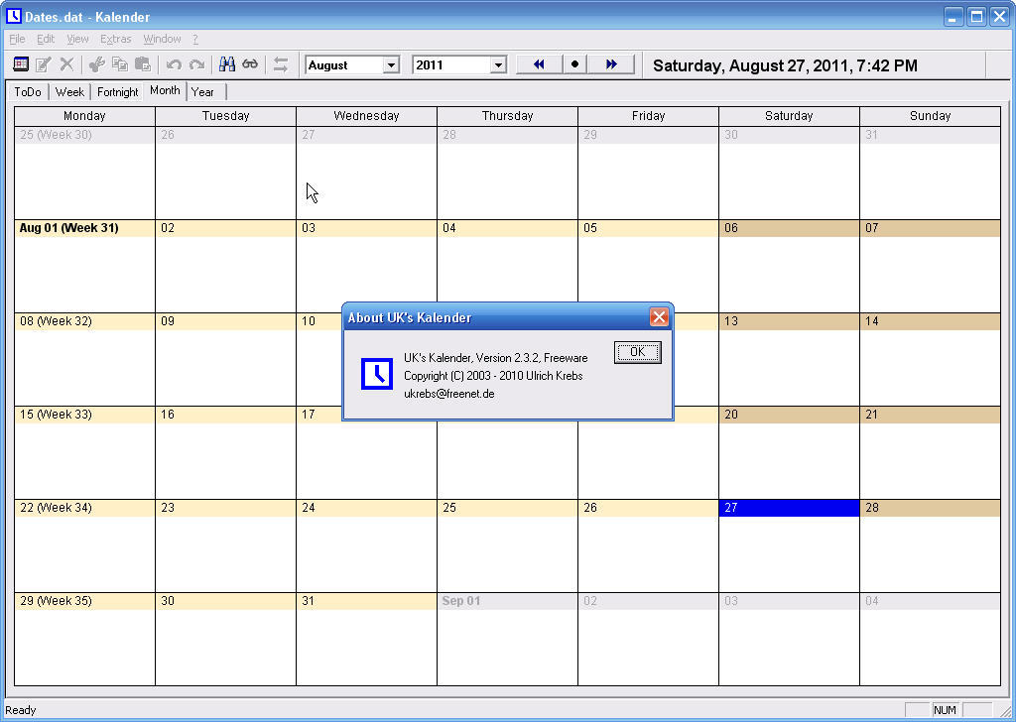Switch to the ToDo tab
Screen dimensions: 1016x722
(x=28, y=92)
